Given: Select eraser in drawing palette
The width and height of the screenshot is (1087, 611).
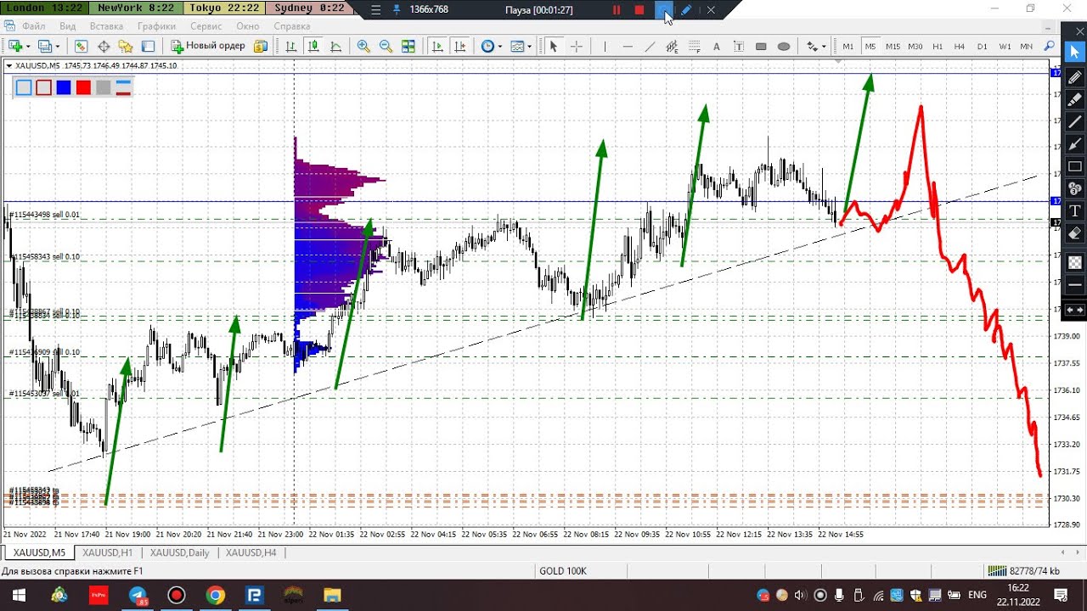Looking at the screenshot, I should (1075, 233).
